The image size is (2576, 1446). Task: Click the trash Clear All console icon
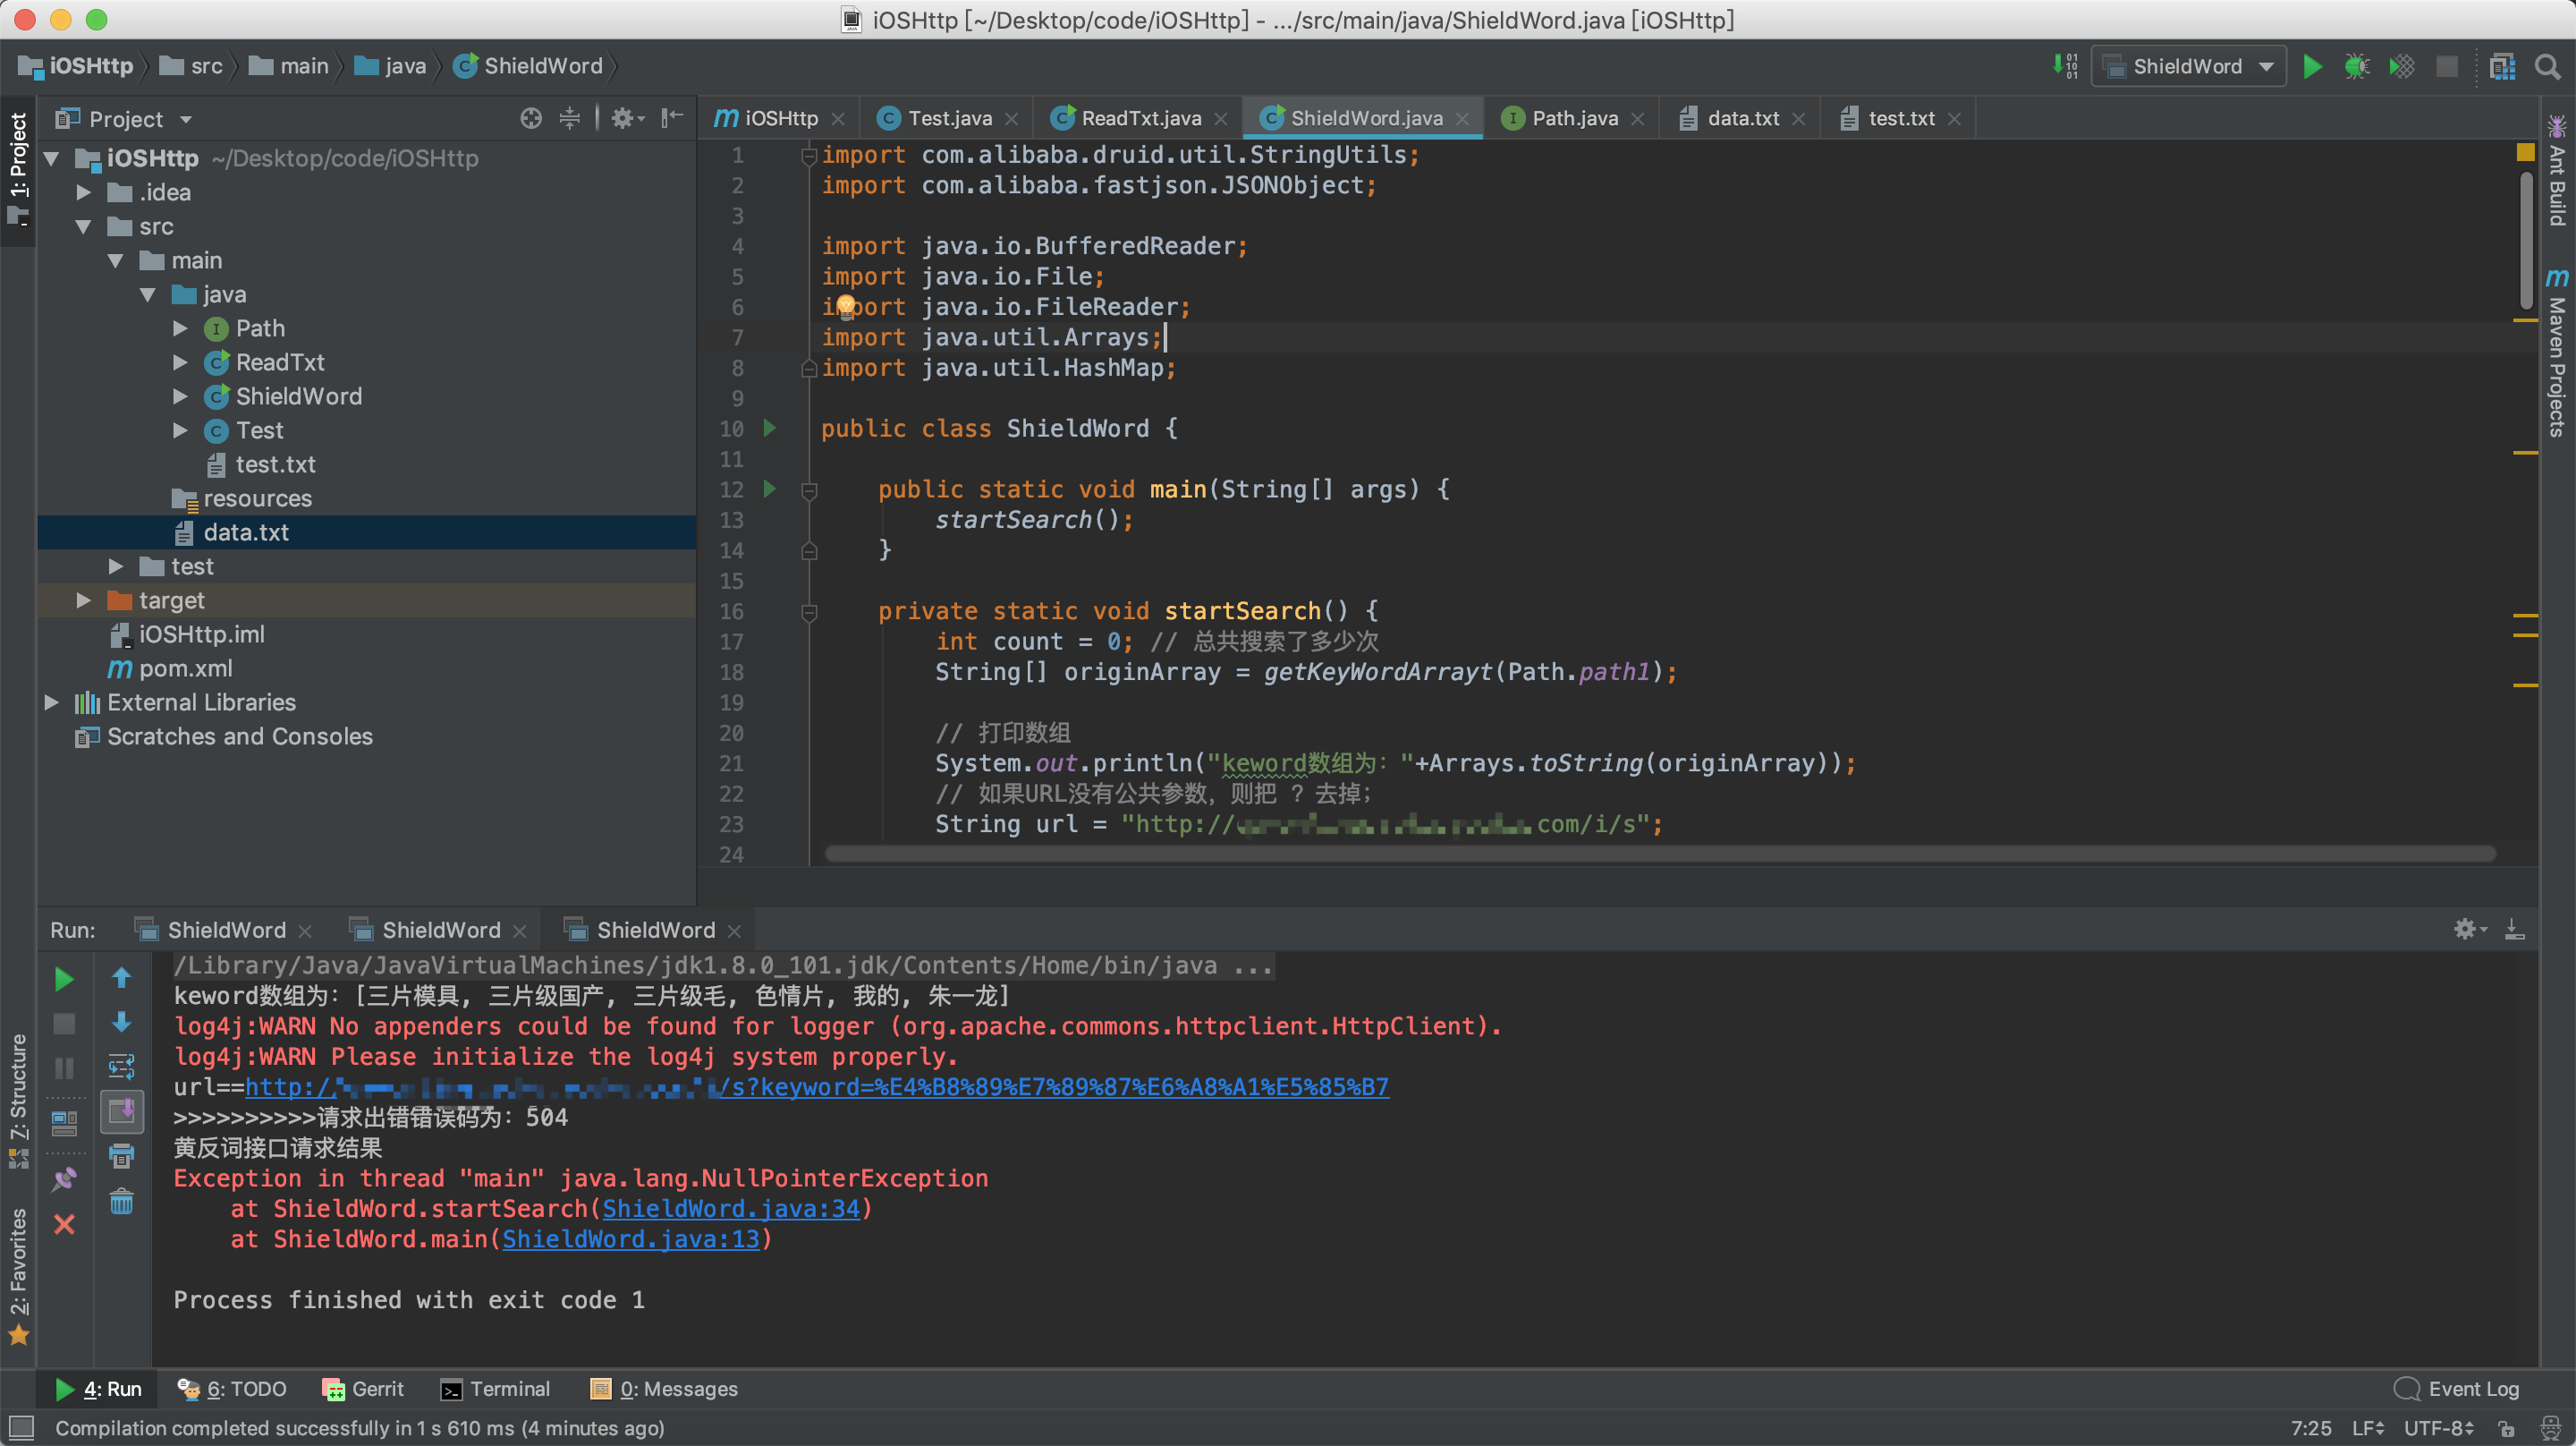tap(121, 1201)
